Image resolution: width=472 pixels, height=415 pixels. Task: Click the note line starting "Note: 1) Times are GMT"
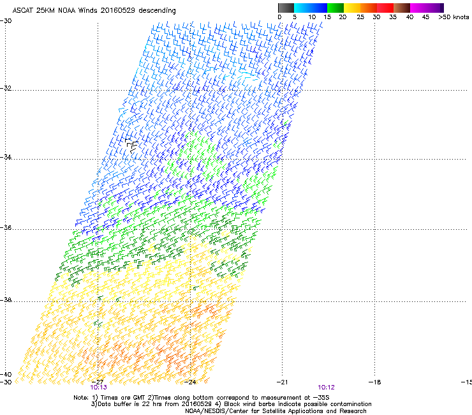point(202,398)
